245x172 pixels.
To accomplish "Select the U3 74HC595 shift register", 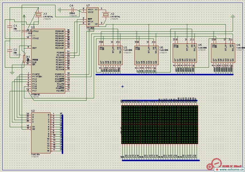I will [x=110, y=55].
